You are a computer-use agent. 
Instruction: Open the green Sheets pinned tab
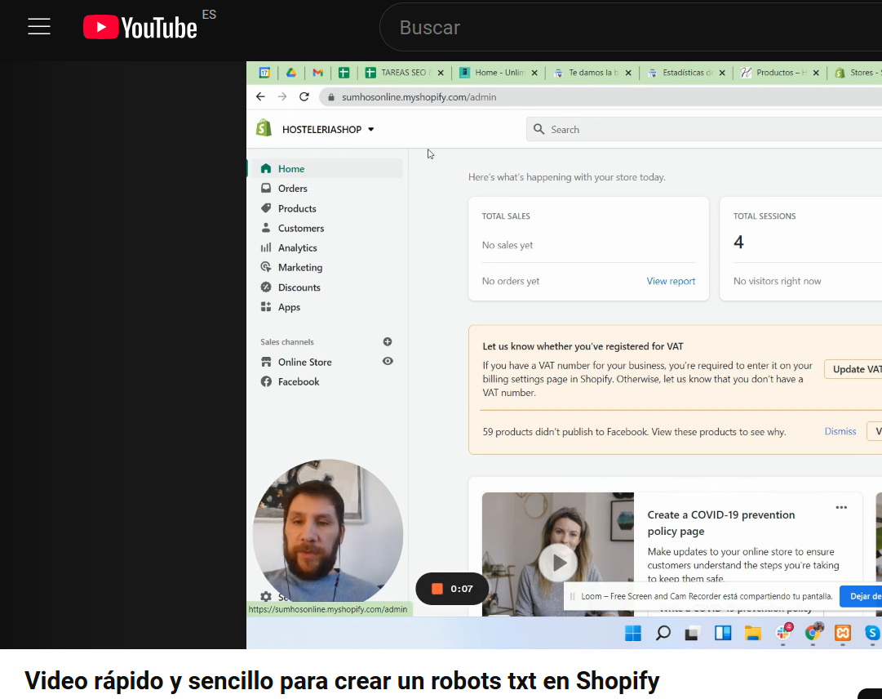(344, 73)
